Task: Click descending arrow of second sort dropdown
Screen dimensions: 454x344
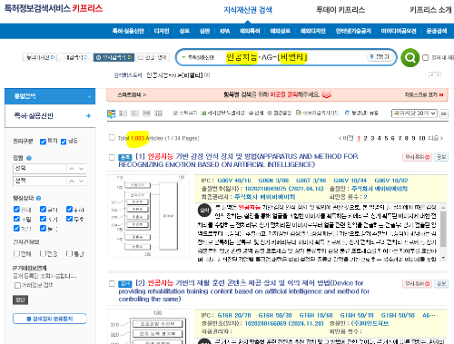Action: point(81,181)
